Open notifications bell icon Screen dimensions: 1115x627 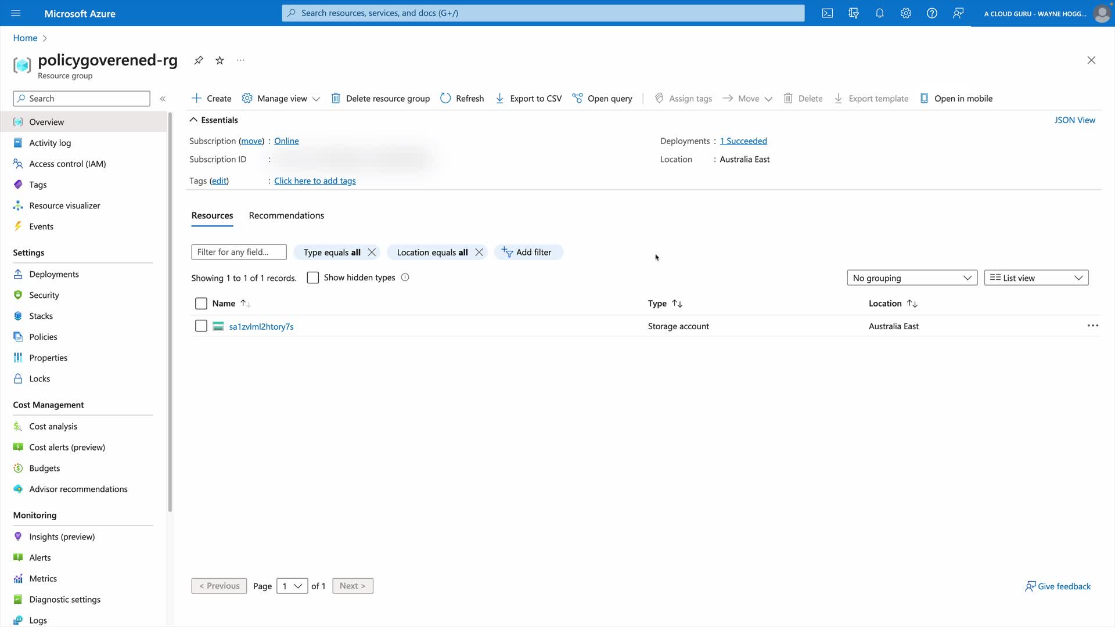pyautogui.click(x=880, y=13)
